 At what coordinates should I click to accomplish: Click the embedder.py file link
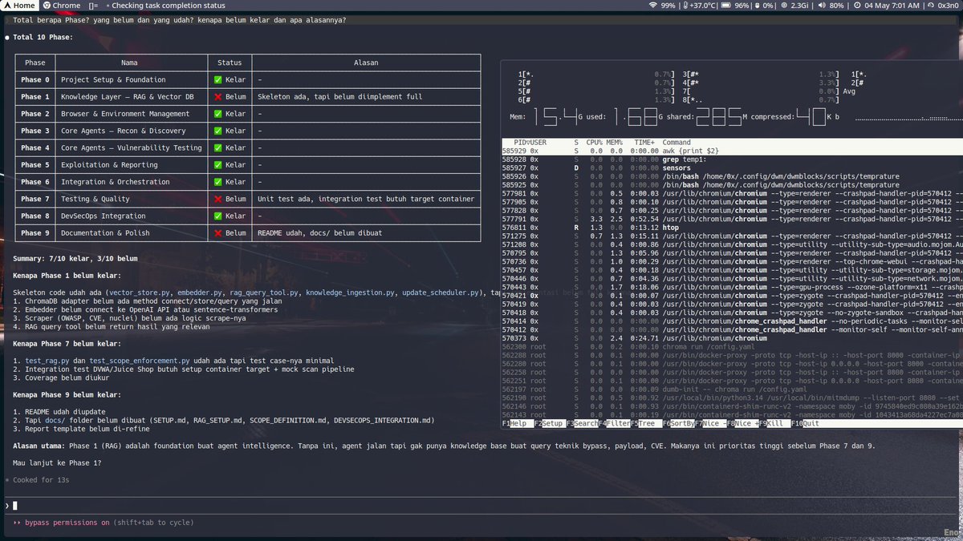198,293
